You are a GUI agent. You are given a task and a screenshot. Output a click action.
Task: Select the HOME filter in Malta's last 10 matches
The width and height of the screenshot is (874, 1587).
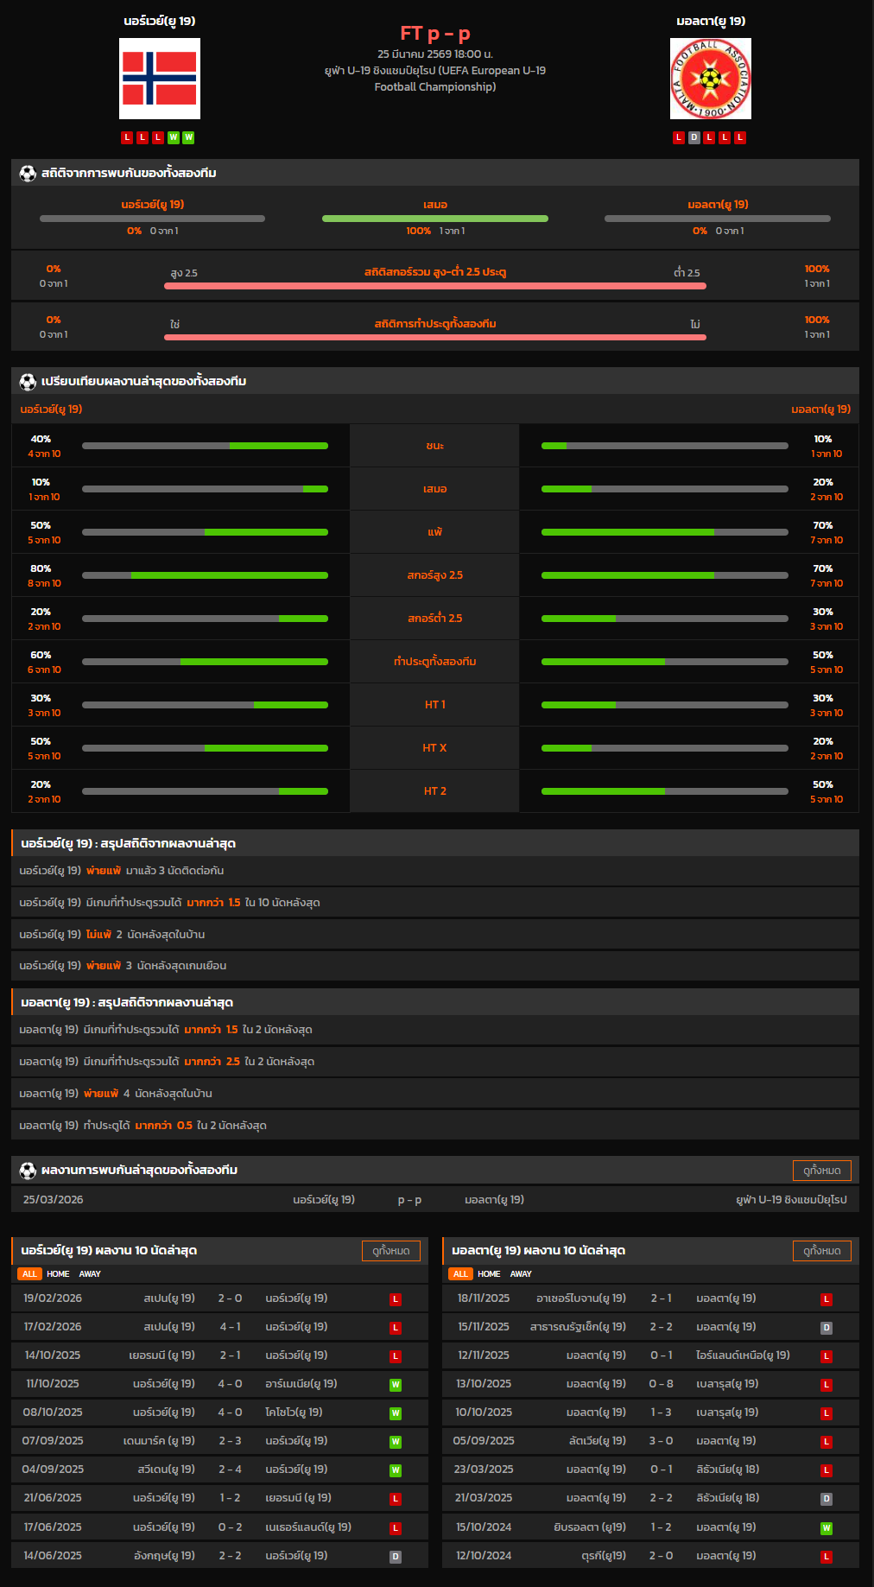click(489, 1274)
